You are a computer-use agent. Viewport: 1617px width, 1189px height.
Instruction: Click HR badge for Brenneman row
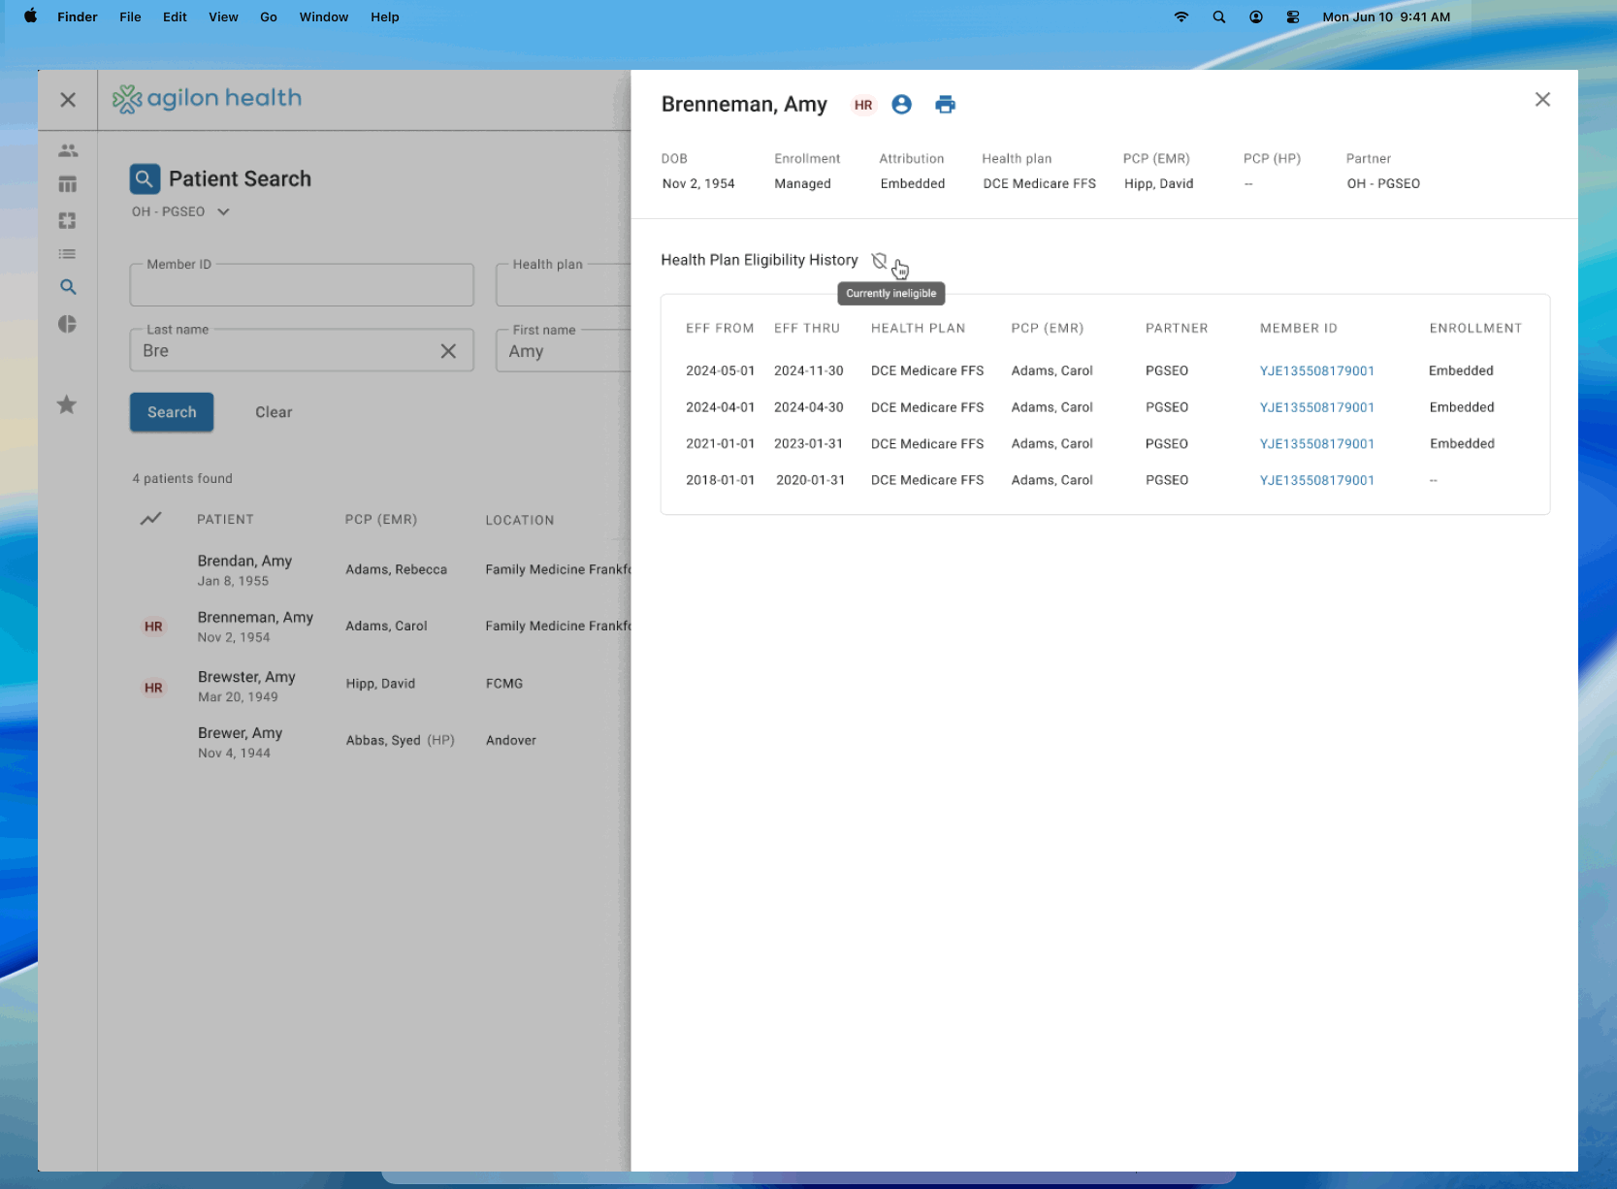click(x=153, y=627)
